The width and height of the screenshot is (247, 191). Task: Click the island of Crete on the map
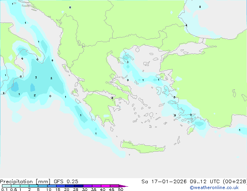click(143, 147)
